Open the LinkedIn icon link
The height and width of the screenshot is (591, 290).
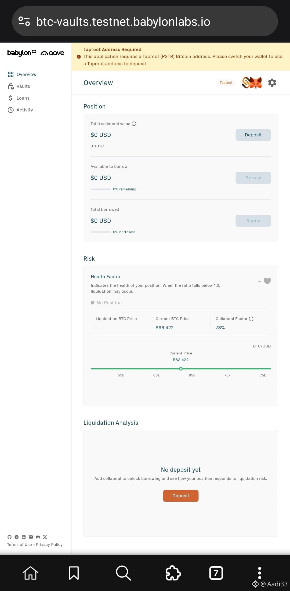[x=24, y=537]
